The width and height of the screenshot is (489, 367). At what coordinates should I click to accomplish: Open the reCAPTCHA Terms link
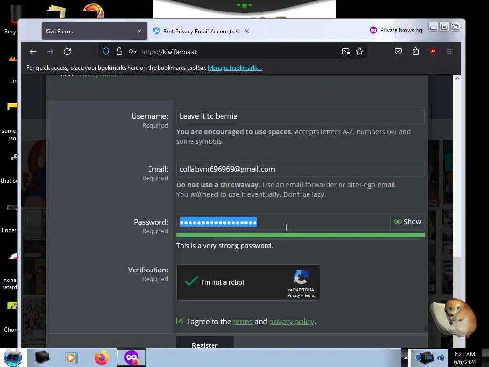coord(309,295)
